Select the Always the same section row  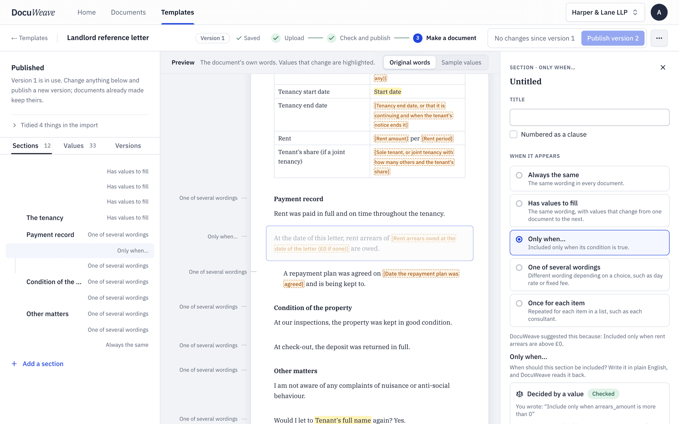tap(80, 345)
